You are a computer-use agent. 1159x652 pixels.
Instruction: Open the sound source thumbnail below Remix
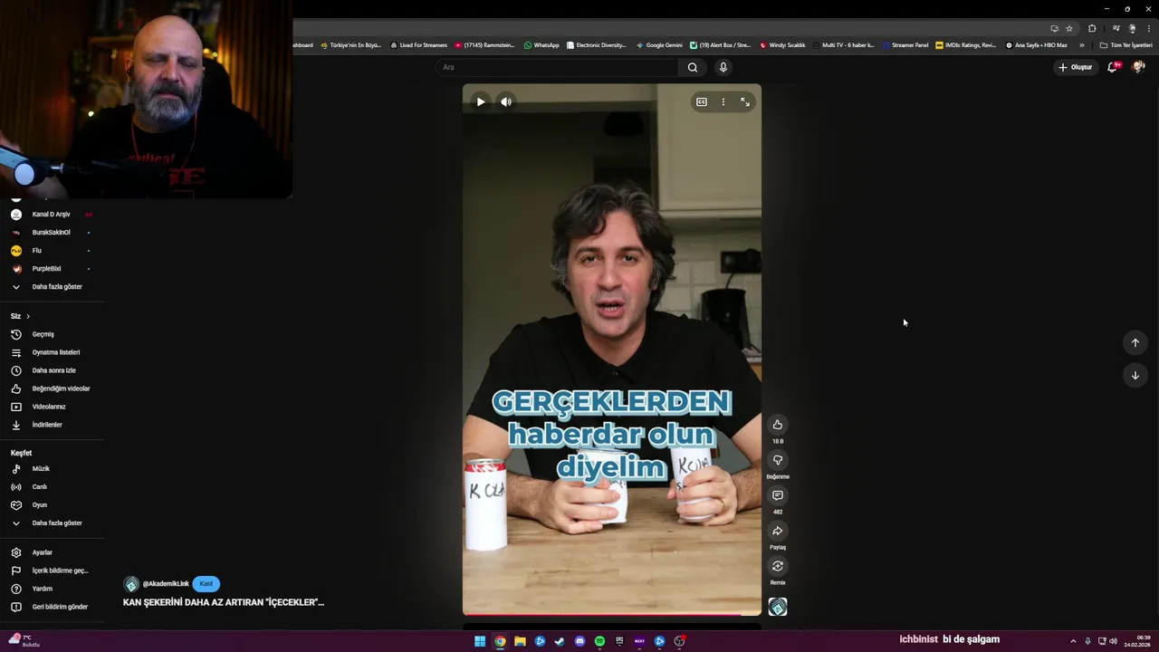click(778, 608)
